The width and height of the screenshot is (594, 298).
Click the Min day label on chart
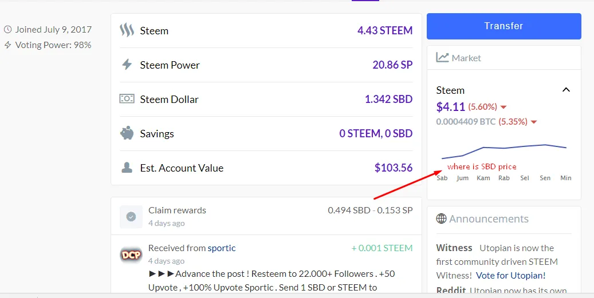[x=566, y=178]
